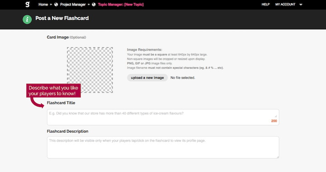Screen dimensions: 326x172
Task: Click the green info icon
Action: (x=27, y=19)
